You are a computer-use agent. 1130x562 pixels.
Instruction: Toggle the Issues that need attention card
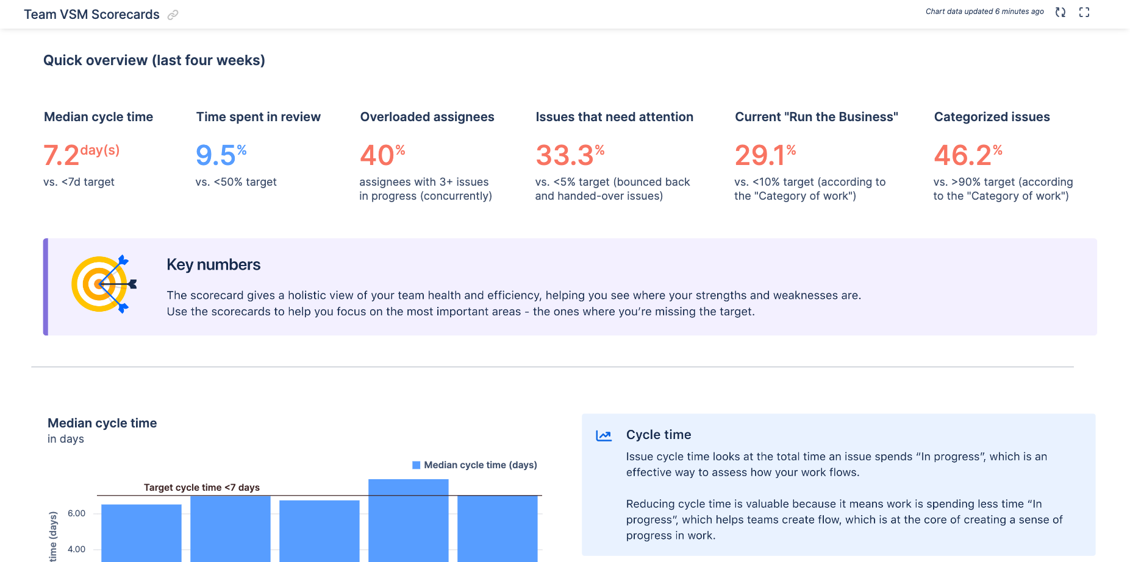[614, 116]
